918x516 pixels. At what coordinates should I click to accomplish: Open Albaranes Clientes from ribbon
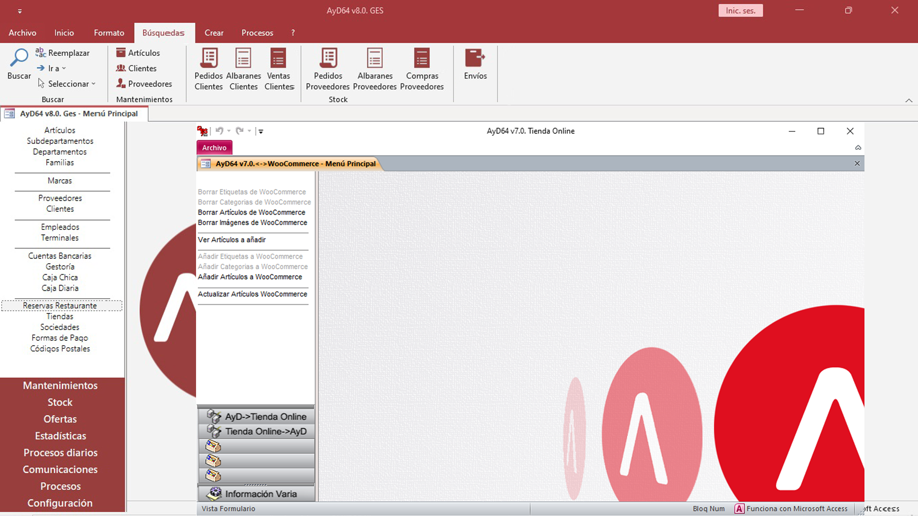(x=243, y=69)
